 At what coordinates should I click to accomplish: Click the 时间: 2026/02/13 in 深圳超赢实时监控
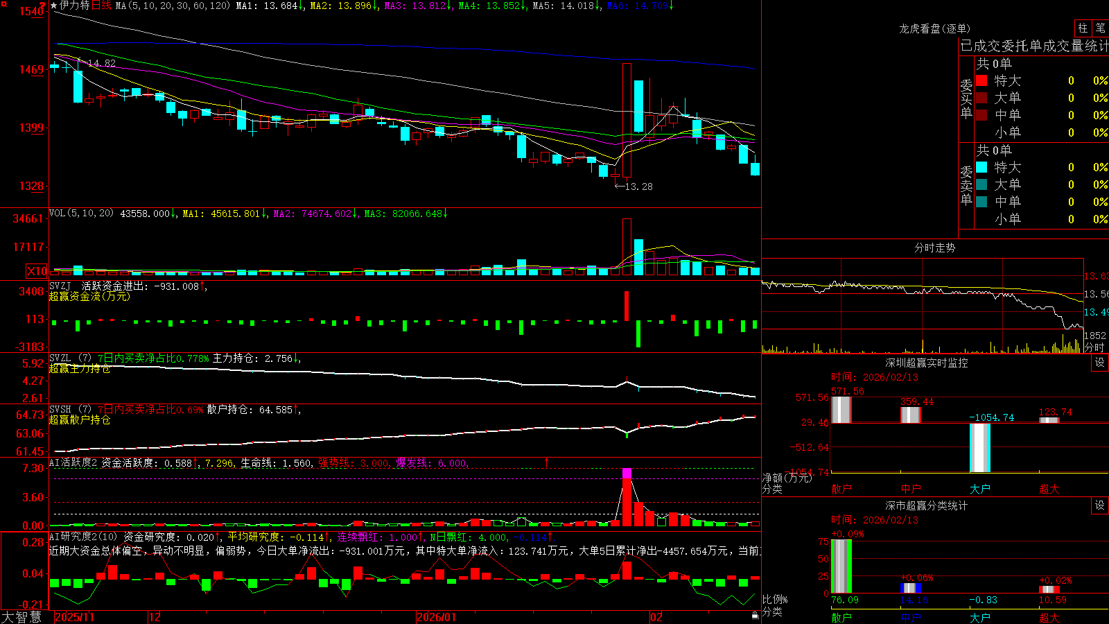[x=874, y=377]
